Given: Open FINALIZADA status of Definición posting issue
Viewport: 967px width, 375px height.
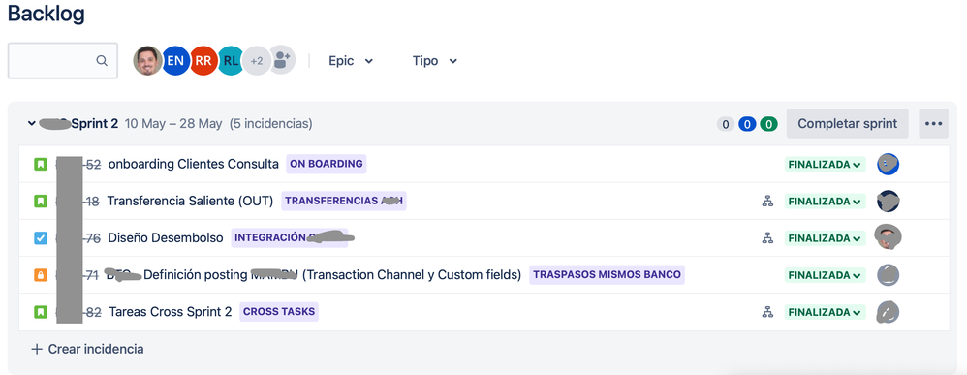Looking at the screenshot, I should point(825,276).
